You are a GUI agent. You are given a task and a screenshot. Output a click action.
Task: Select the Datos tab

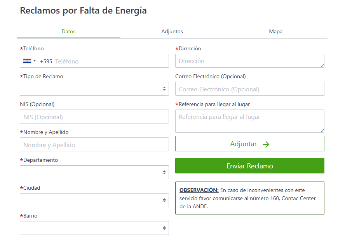point(68,31)
